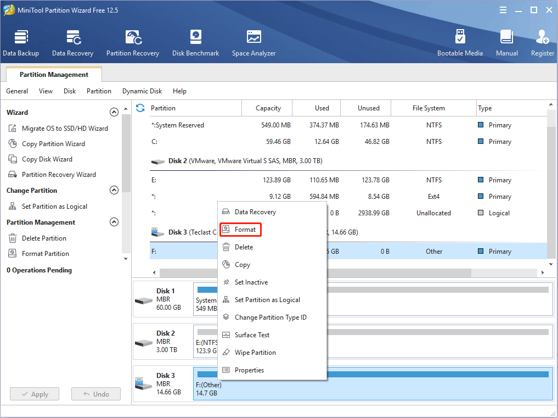Click the Apply button

(x=34, y=394)
